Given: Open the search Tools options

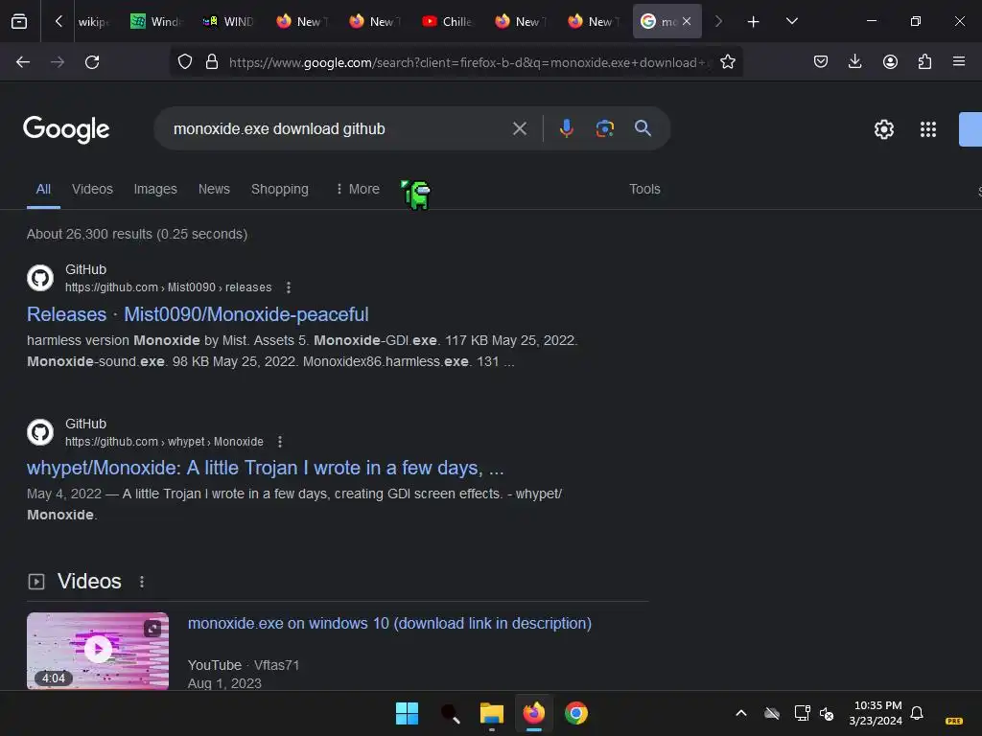Looking at the screenshot, I should [644, 189].
